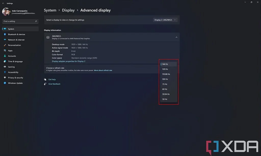Click the search magnifier icon
The height and width of the screenshot is (156, 261).
tap(36, 21)
